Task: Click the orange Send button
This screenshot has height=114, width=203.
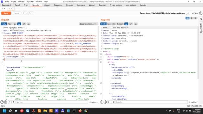Action: pos(6,13)
